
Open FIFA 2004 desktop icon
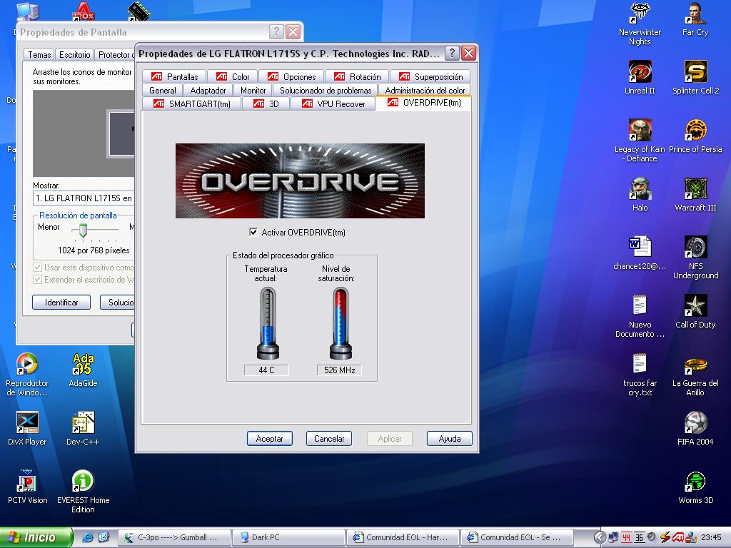695,423
